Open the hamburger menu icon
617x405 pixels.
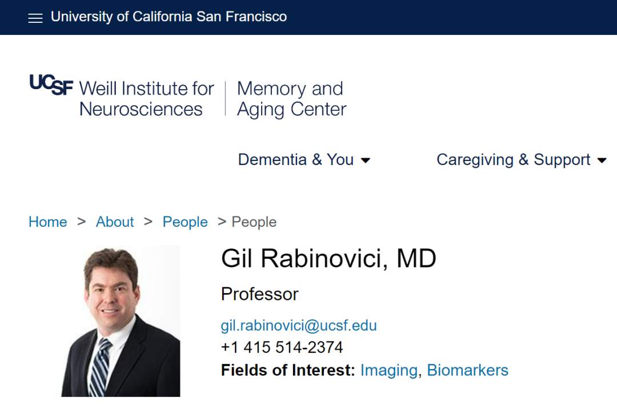pos(35,18)
